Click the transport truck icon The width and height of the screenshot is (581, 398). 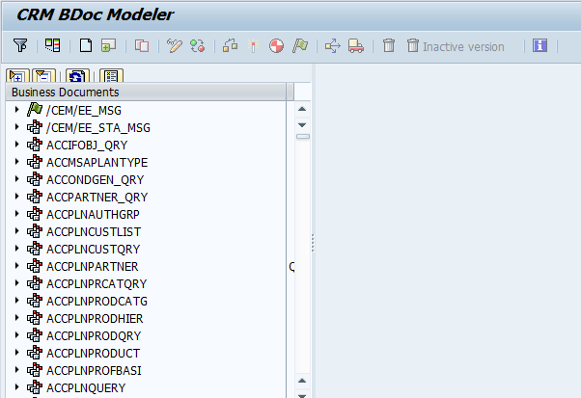pyautogui.click(x=356, y=46)
